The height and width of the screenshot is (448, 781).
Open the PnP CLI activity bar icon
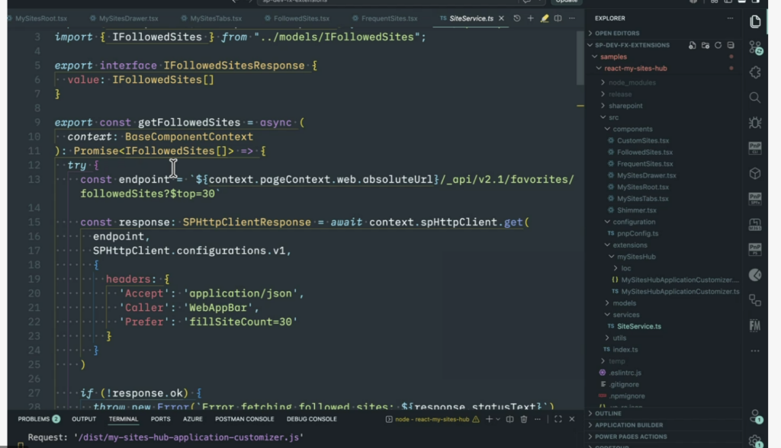(x=755, y=148)
